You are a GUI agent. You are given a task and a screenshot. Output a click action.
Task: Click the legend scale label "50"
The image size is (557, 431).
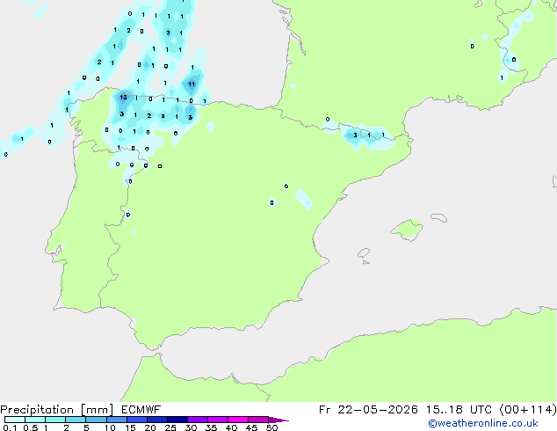pyautogui.click(x=271, y=427)
